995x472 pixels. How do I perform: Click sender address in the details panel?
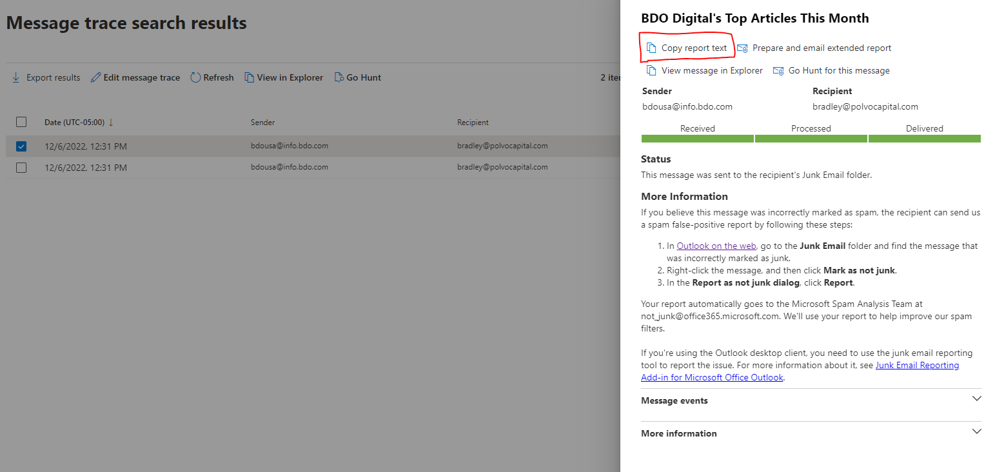[x=687, y=106]
